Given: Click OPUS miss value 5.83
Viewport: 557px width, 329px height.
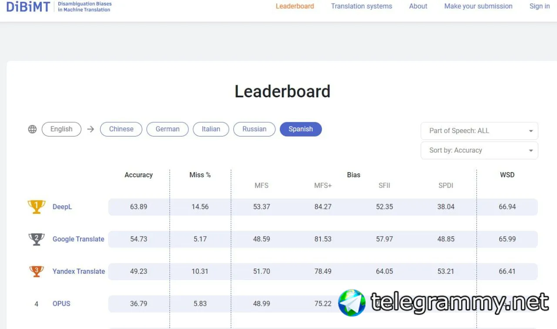Looking at the screenshot, I should tap(200, 303).
